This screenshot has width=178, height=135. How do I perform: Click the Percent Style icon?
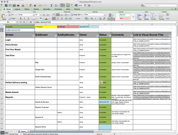point(92,18)
